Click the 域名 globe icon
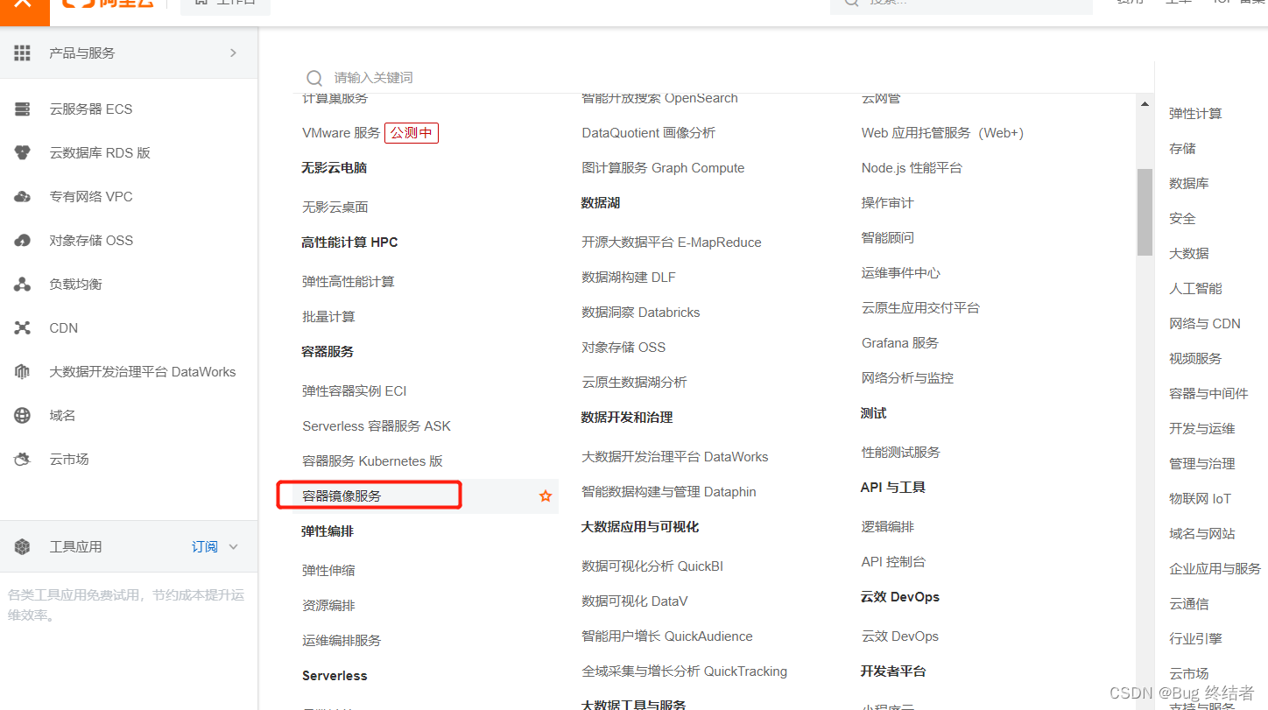This screenshot has width=1268, height=710. pyautogui.click(x=22, y=416)
